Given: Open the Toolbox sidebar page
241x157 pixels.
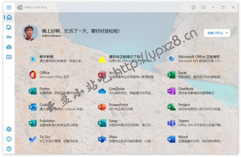Looking at the screenshot, I should [x=9, y=47].
